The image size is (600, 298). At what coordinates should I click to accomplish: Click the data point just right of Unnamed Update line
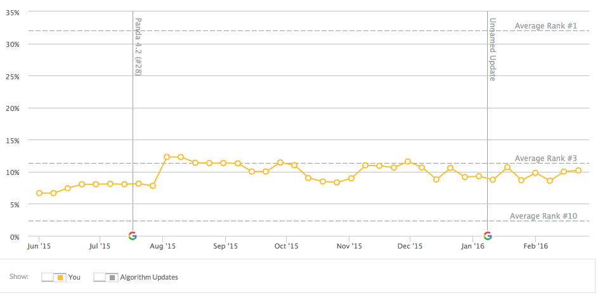point(493,179)
